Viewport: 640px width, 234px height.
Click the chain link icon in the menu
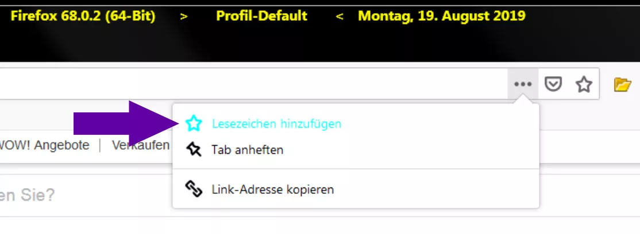pyautogui.click(x=194, y=190)
